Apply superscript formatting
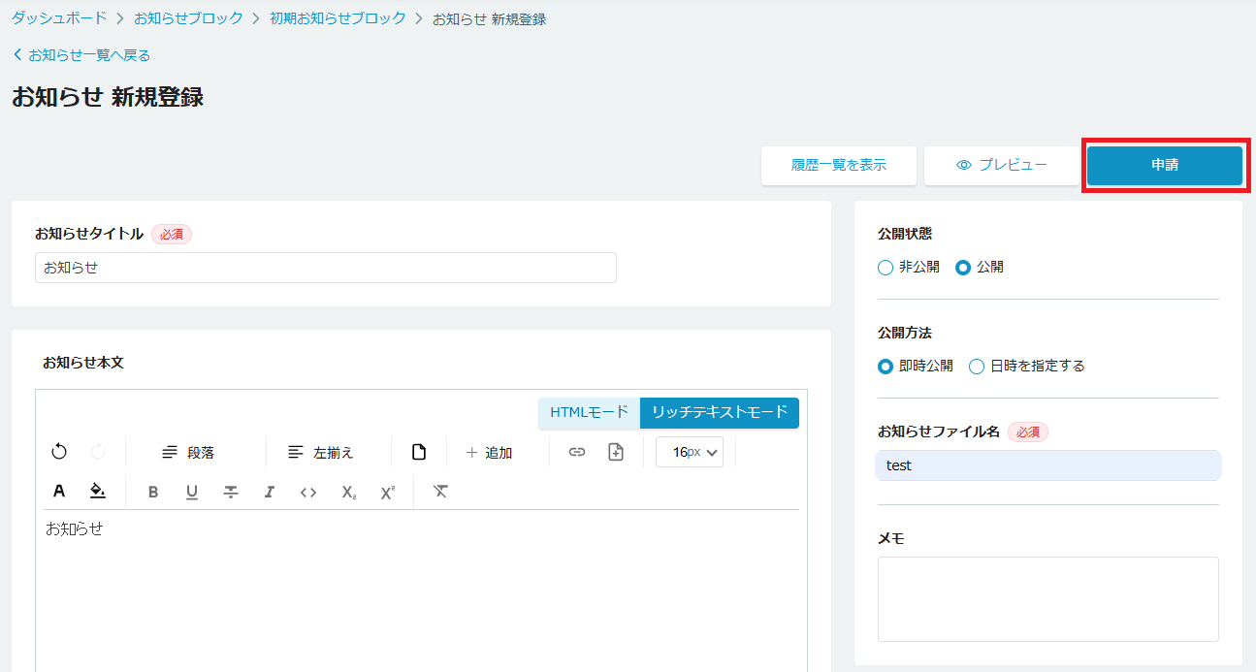Image resolution: width=1256 pixels, height=672 pixels. tap(388, 492)
